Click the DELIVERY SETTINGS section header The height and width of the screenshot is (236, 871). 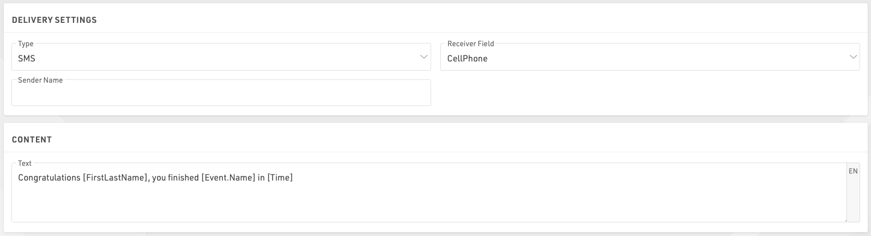[x=54, y=20]
